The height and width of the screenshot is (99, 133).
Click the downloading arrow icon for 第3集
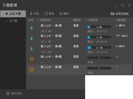[x=32, y=49]
